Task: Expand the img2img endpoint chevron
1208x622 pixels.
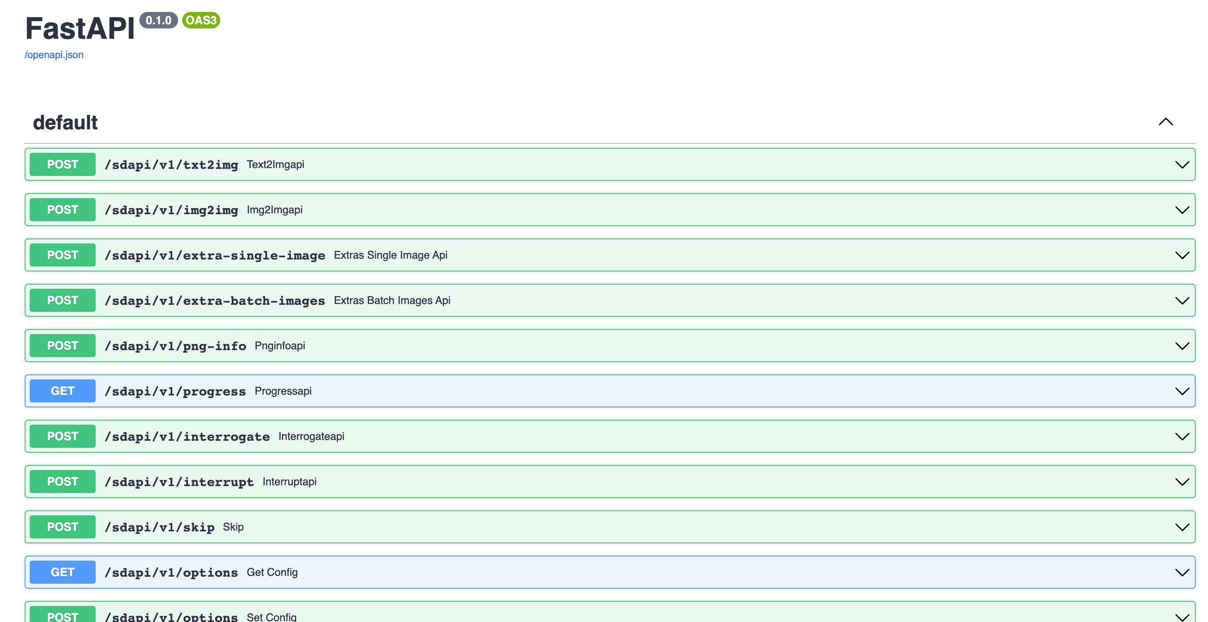Action: tap(1182, 210)
